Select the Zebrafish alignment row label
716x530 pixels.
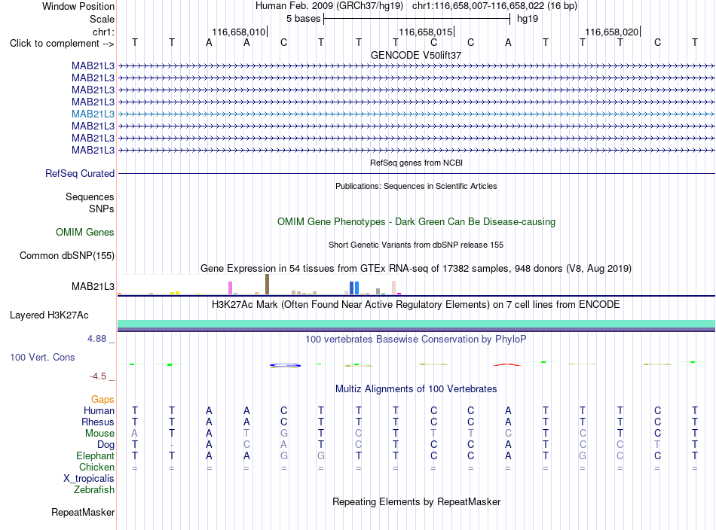point(94,489)
